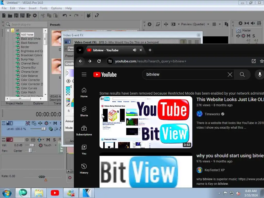Open Windows Start button
This screenshot has width=264, height=198.
7,193
